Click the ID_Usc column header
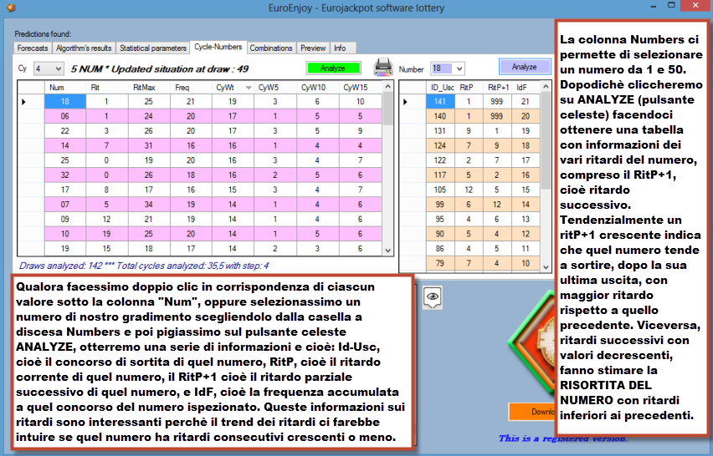The image size is (713, 456). [440, 88]
